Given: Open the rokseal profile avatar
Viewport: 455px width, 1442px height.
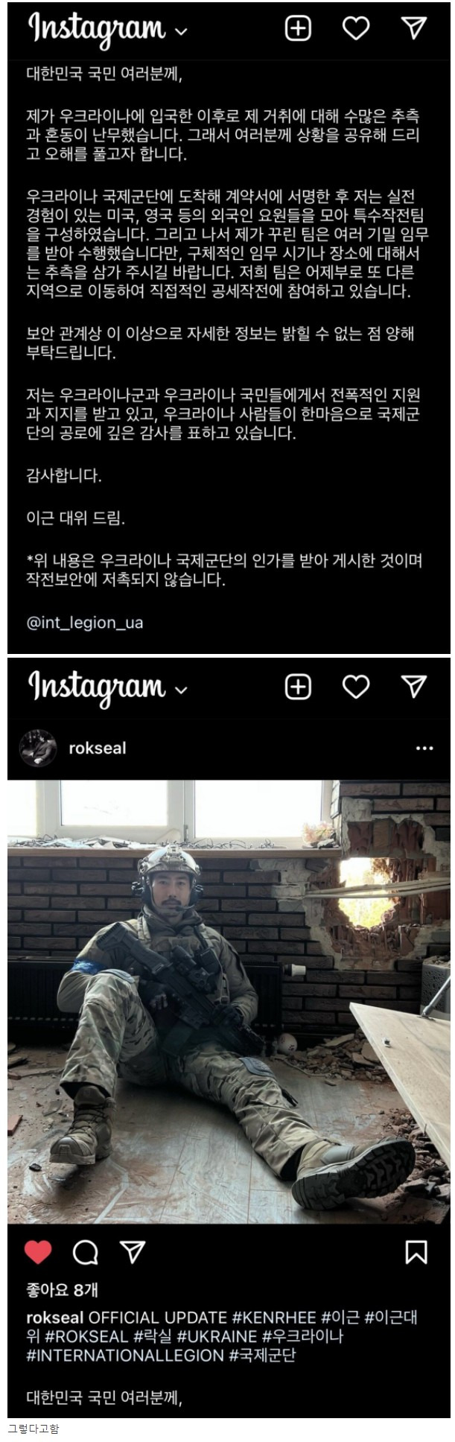Looking at the screenshot, I should pyautogui.click(x=38, y=748).
